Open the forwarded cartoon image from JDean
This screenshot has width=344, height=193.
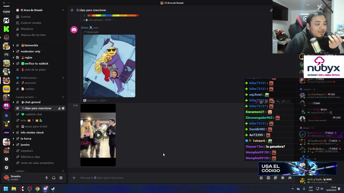pyautogui.click(x=109, y=66)
